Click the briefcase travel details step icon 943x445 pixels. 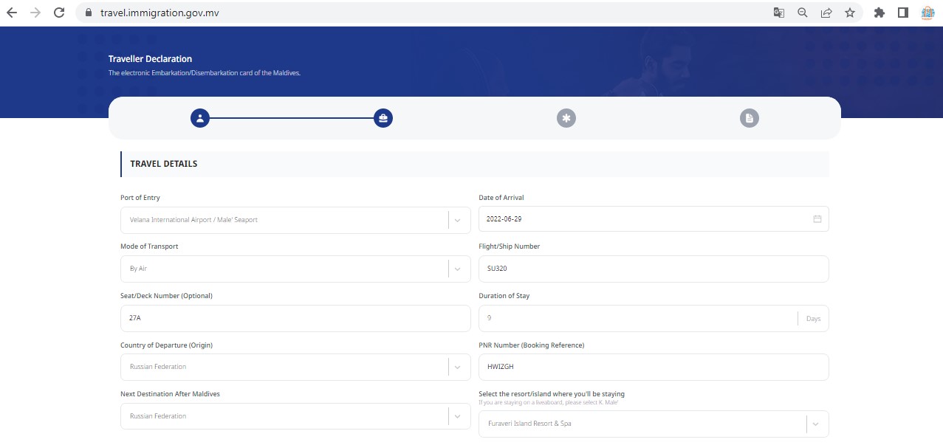383,118
